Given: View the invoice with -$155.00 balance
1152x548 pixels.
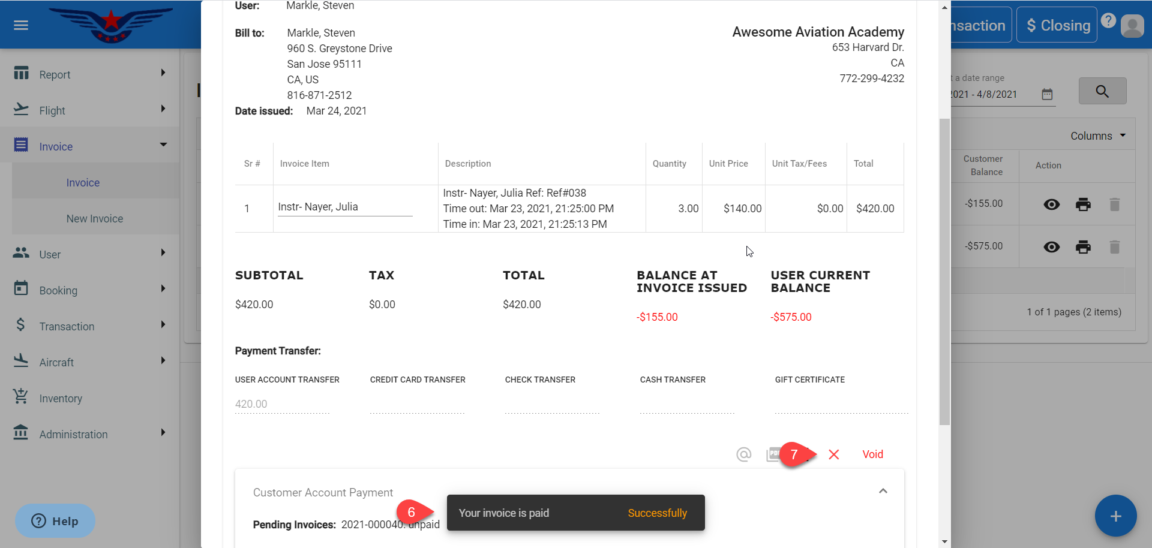Looking at the screenshot, I should coord(1051,204).
